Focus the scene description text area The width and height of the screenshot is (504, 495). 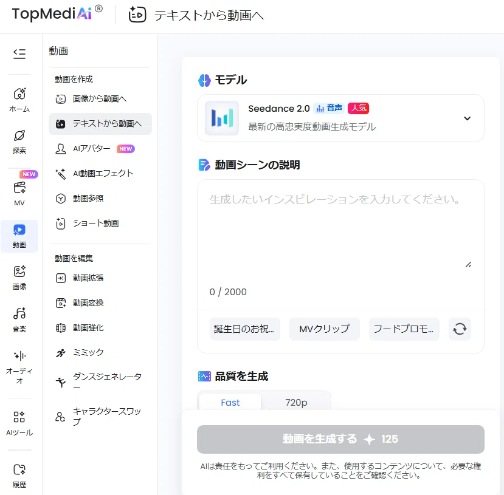click(x=340, y=233)
